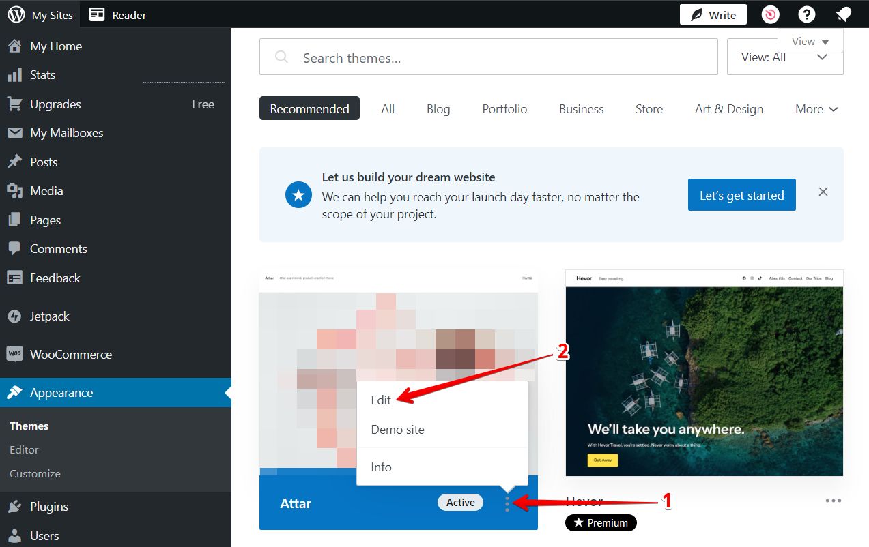This screenshot has height=547, width=869.
Task: Click the Write button
Action: point(713,14)
